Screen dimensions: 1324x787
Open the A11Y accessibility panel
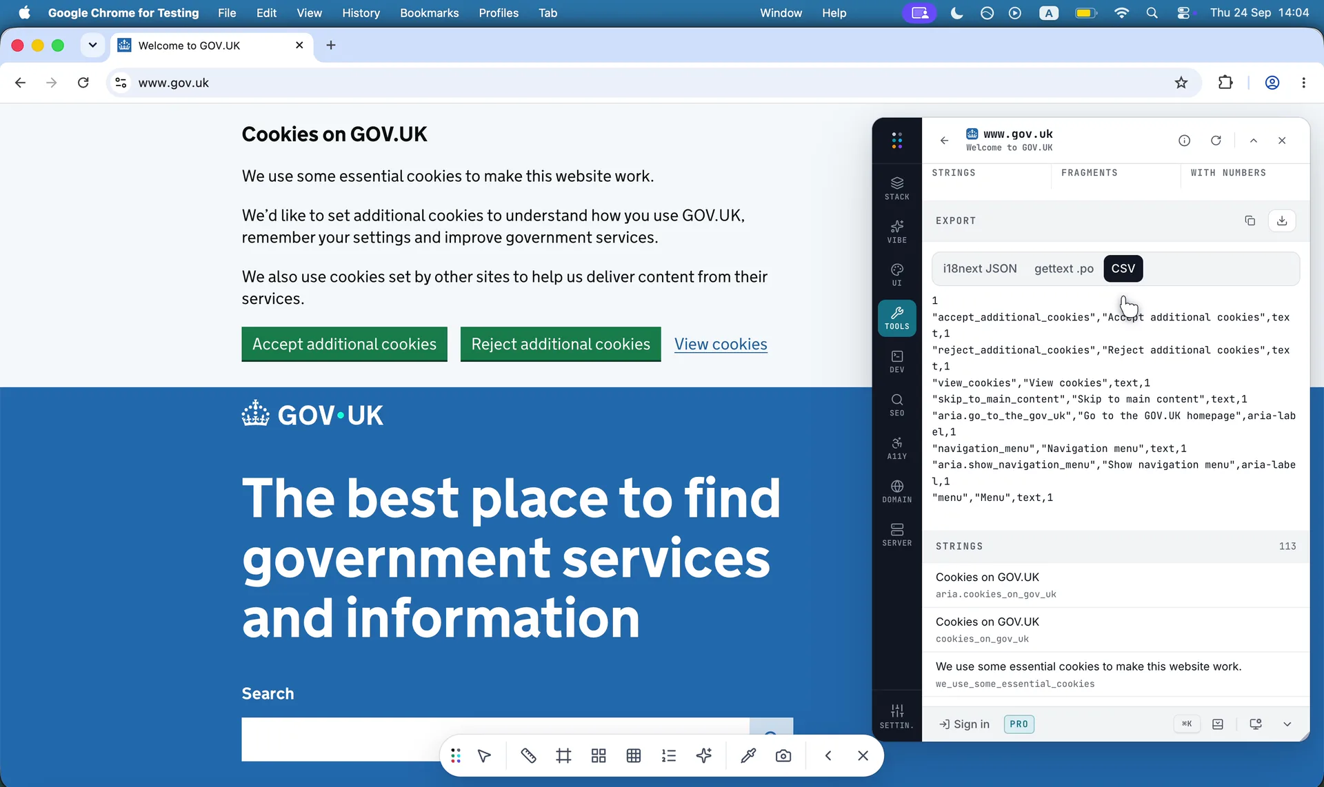896,449
